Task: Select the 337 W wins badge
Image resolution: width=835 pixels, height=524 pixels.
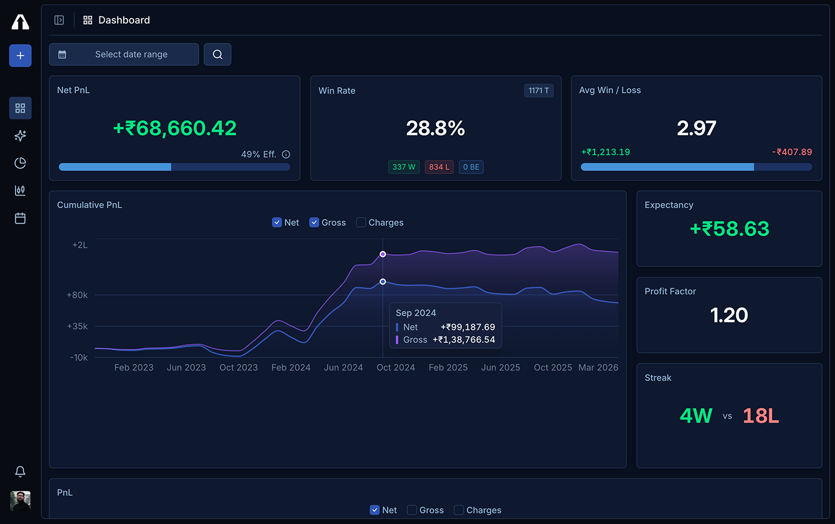Action: 404,166
